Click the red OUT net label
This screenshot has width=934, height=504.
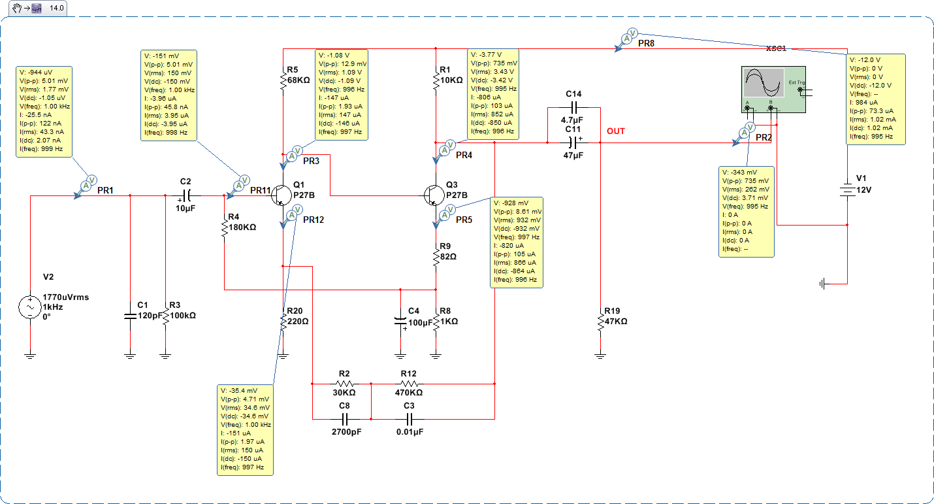click(x=615, y=131)
